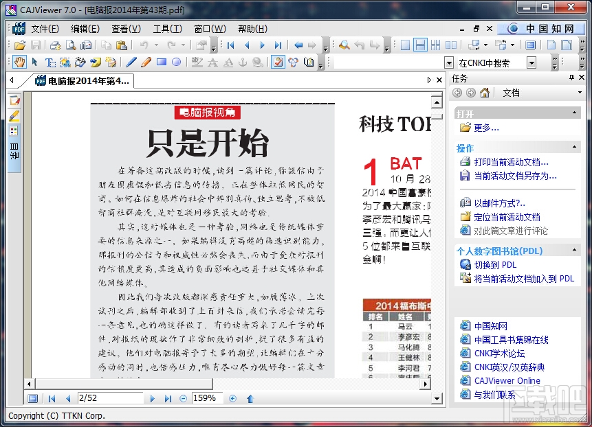Switch to facing pages layout
592x427 pixels.
click(451, 45)
